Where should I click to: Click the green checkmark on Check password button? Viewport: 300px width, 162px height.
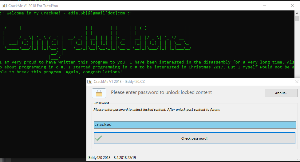[x=98, y=138]
